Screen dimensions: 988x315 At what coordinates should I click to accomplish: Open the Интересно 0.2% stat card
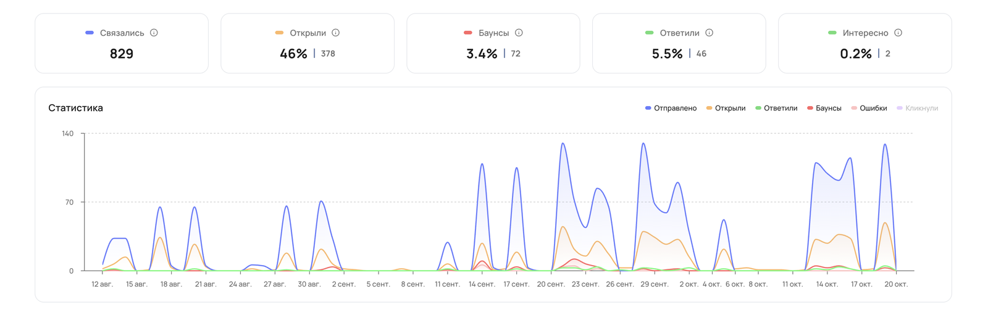click(865, 43)
